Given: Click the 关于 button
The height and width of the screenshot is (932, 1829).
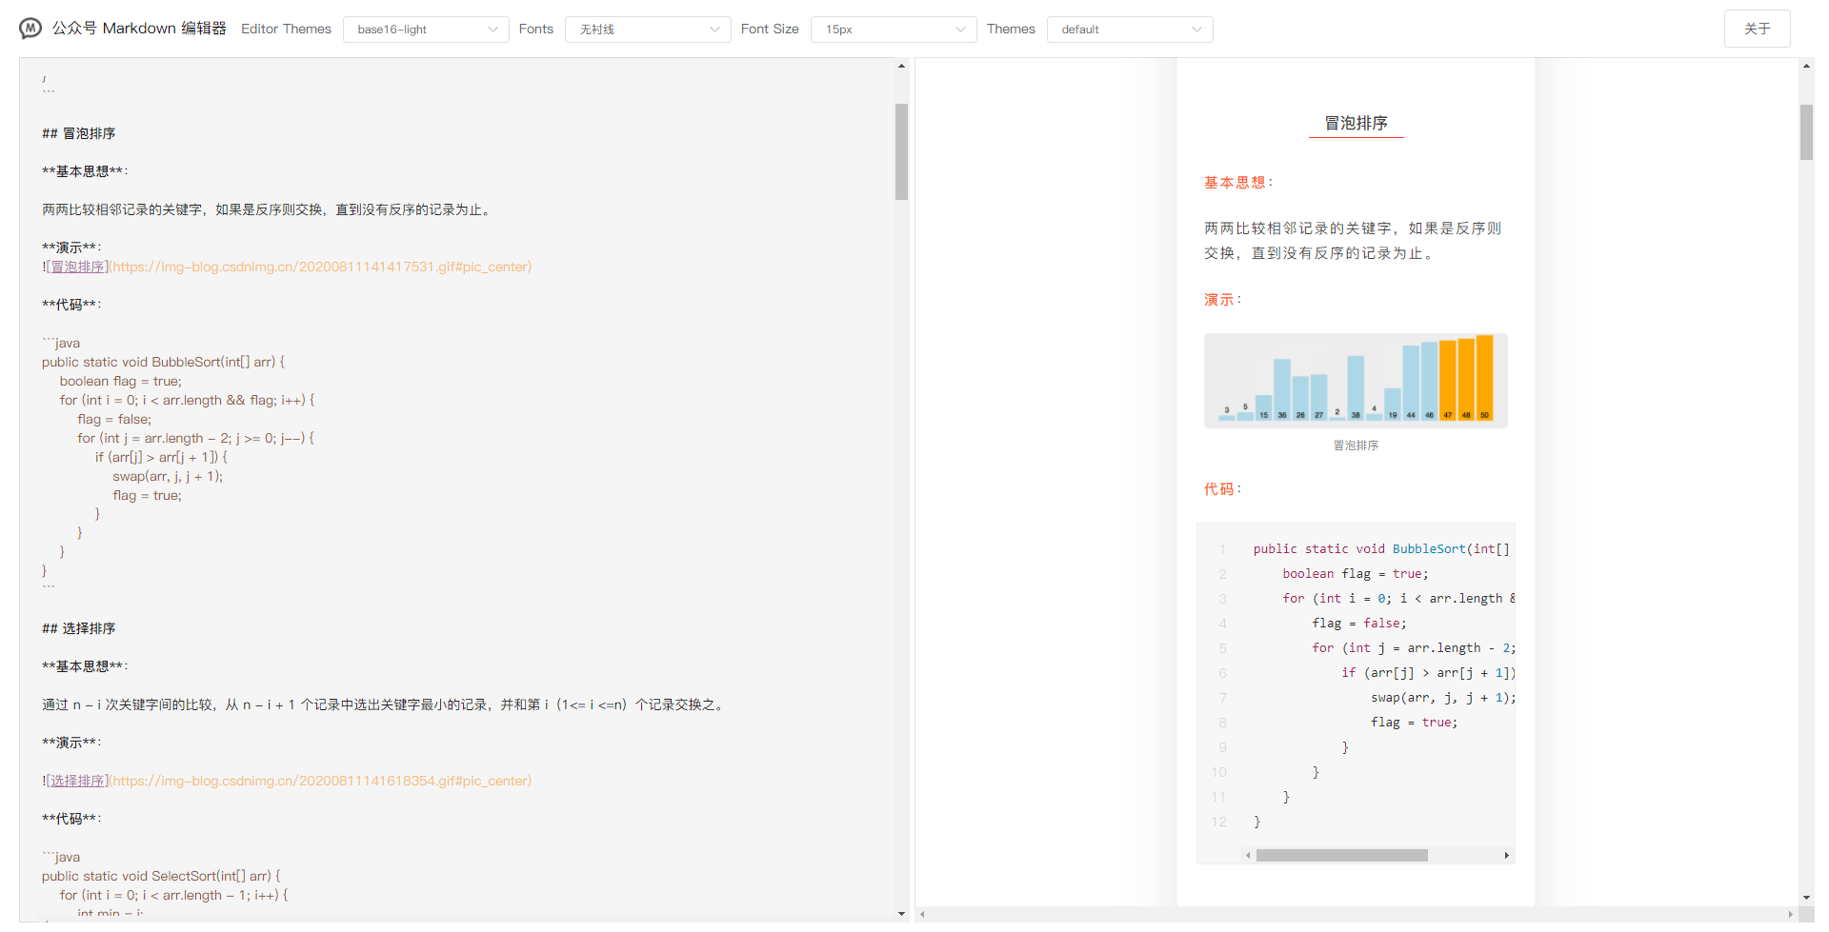Looking at the screenshot, I should [x=1757, y=29].
